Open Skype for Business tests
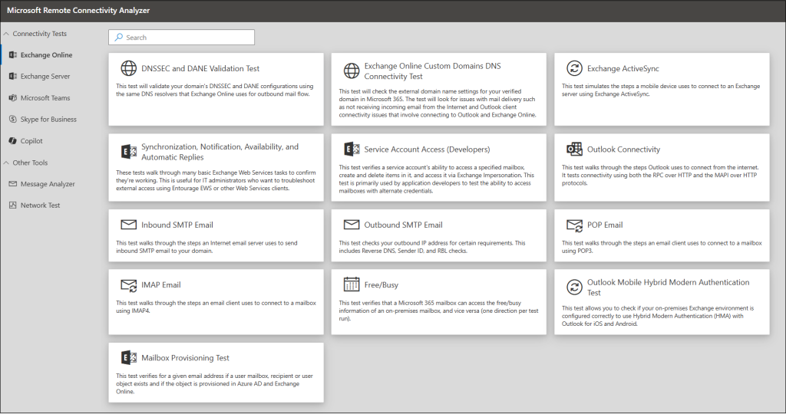Image resolution: width=786 pixels, height=414 pixels. 48,119
